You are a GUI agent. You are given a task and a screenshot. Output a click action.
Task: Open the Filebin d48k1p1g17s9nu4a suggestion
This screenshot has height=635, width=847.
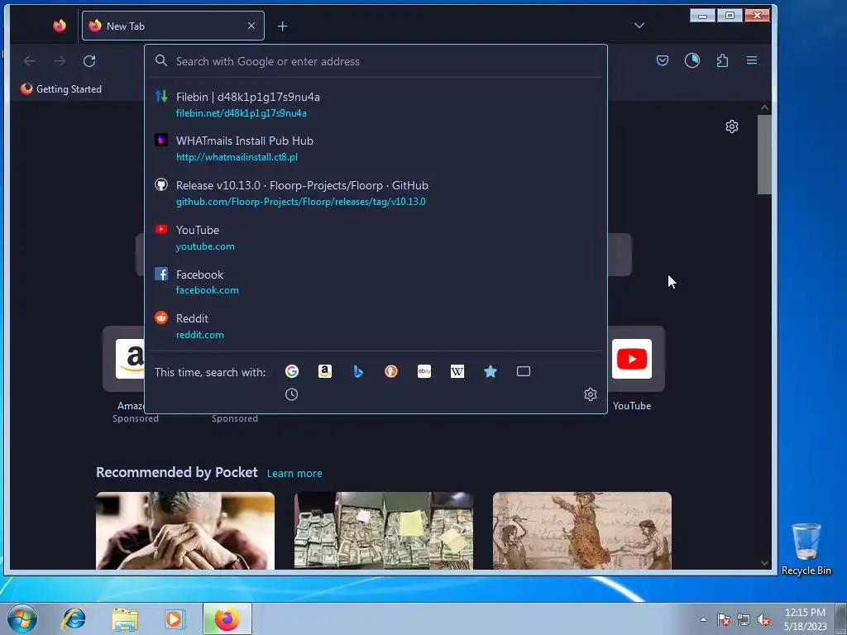376,104
